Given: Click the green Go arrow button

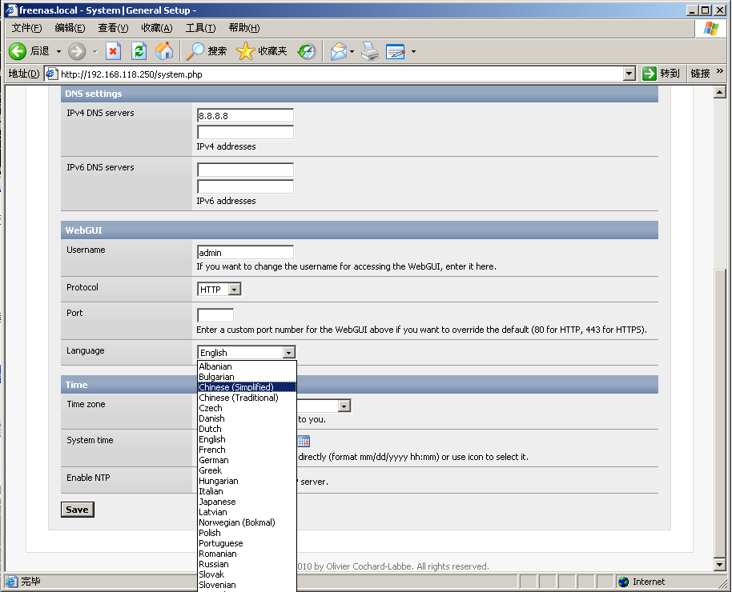Looking at the screenshot, I should coord(650,74).
